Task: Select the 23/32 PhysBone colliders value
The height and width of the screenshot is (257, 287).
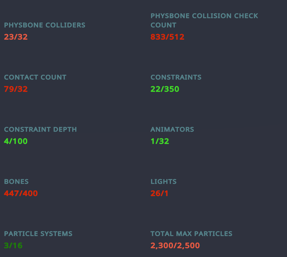Action: pos(16,37)
